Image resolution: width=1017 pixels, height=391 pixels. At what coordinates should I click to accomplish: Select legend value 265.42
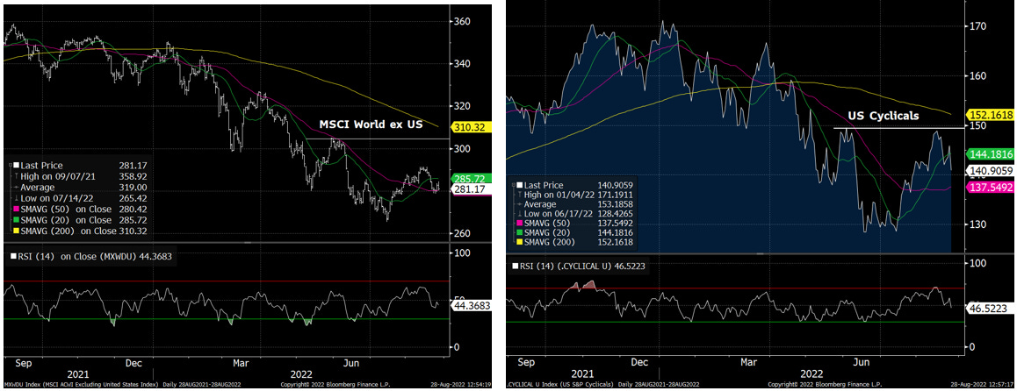(133, 198)
